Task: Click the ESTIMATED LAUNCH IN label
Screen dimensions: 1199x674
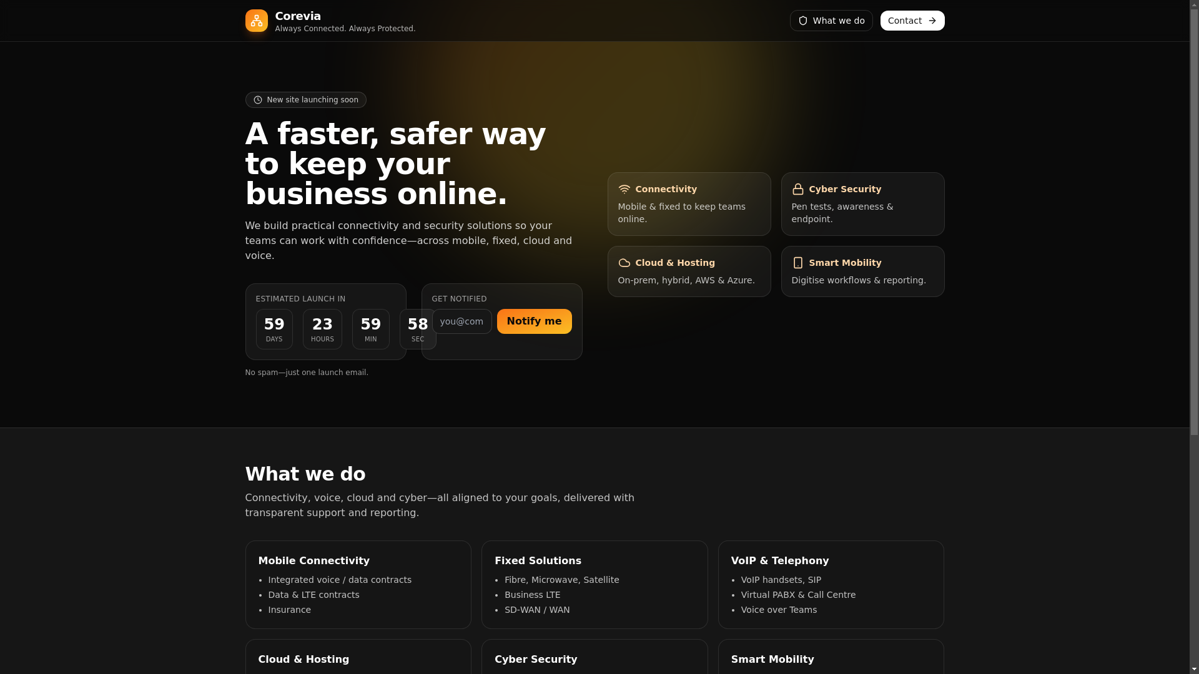Action: click(300, 299)
